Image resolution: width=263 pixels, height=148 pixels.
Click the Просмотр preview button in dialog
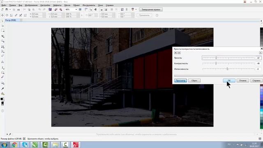click(x=180, y=81)
